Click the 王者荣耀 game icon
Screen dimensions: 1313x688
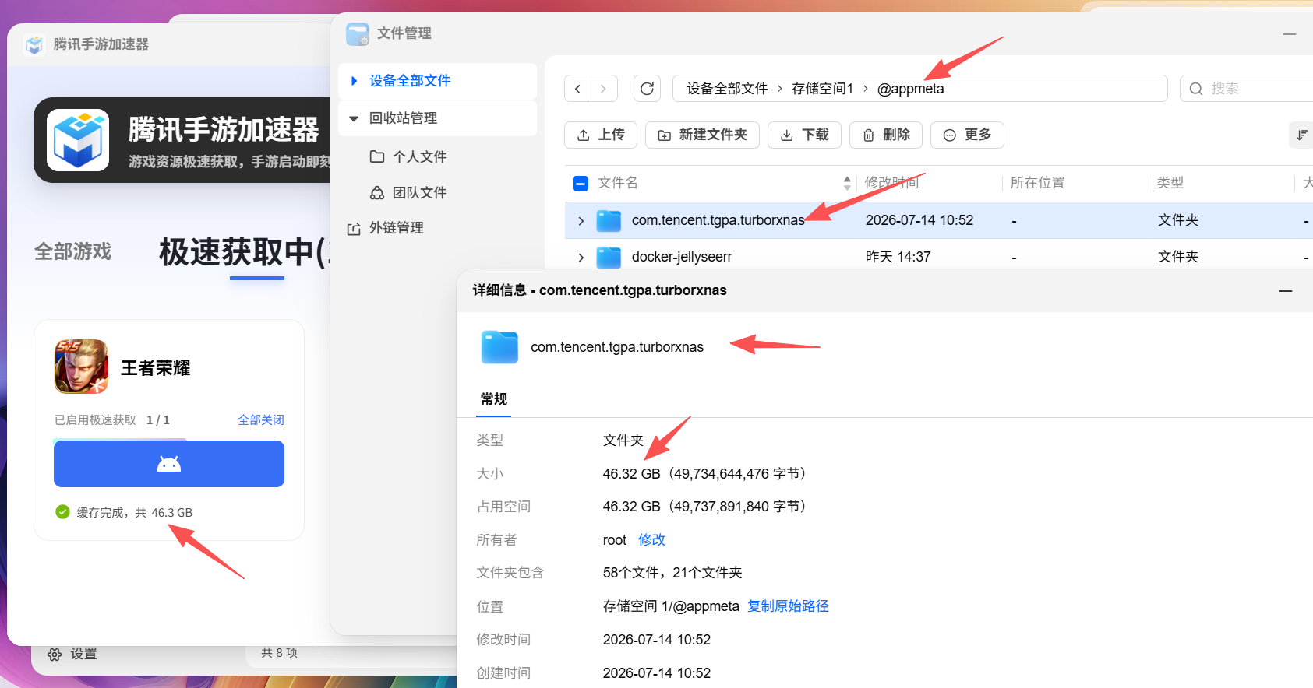click(81, 367)
